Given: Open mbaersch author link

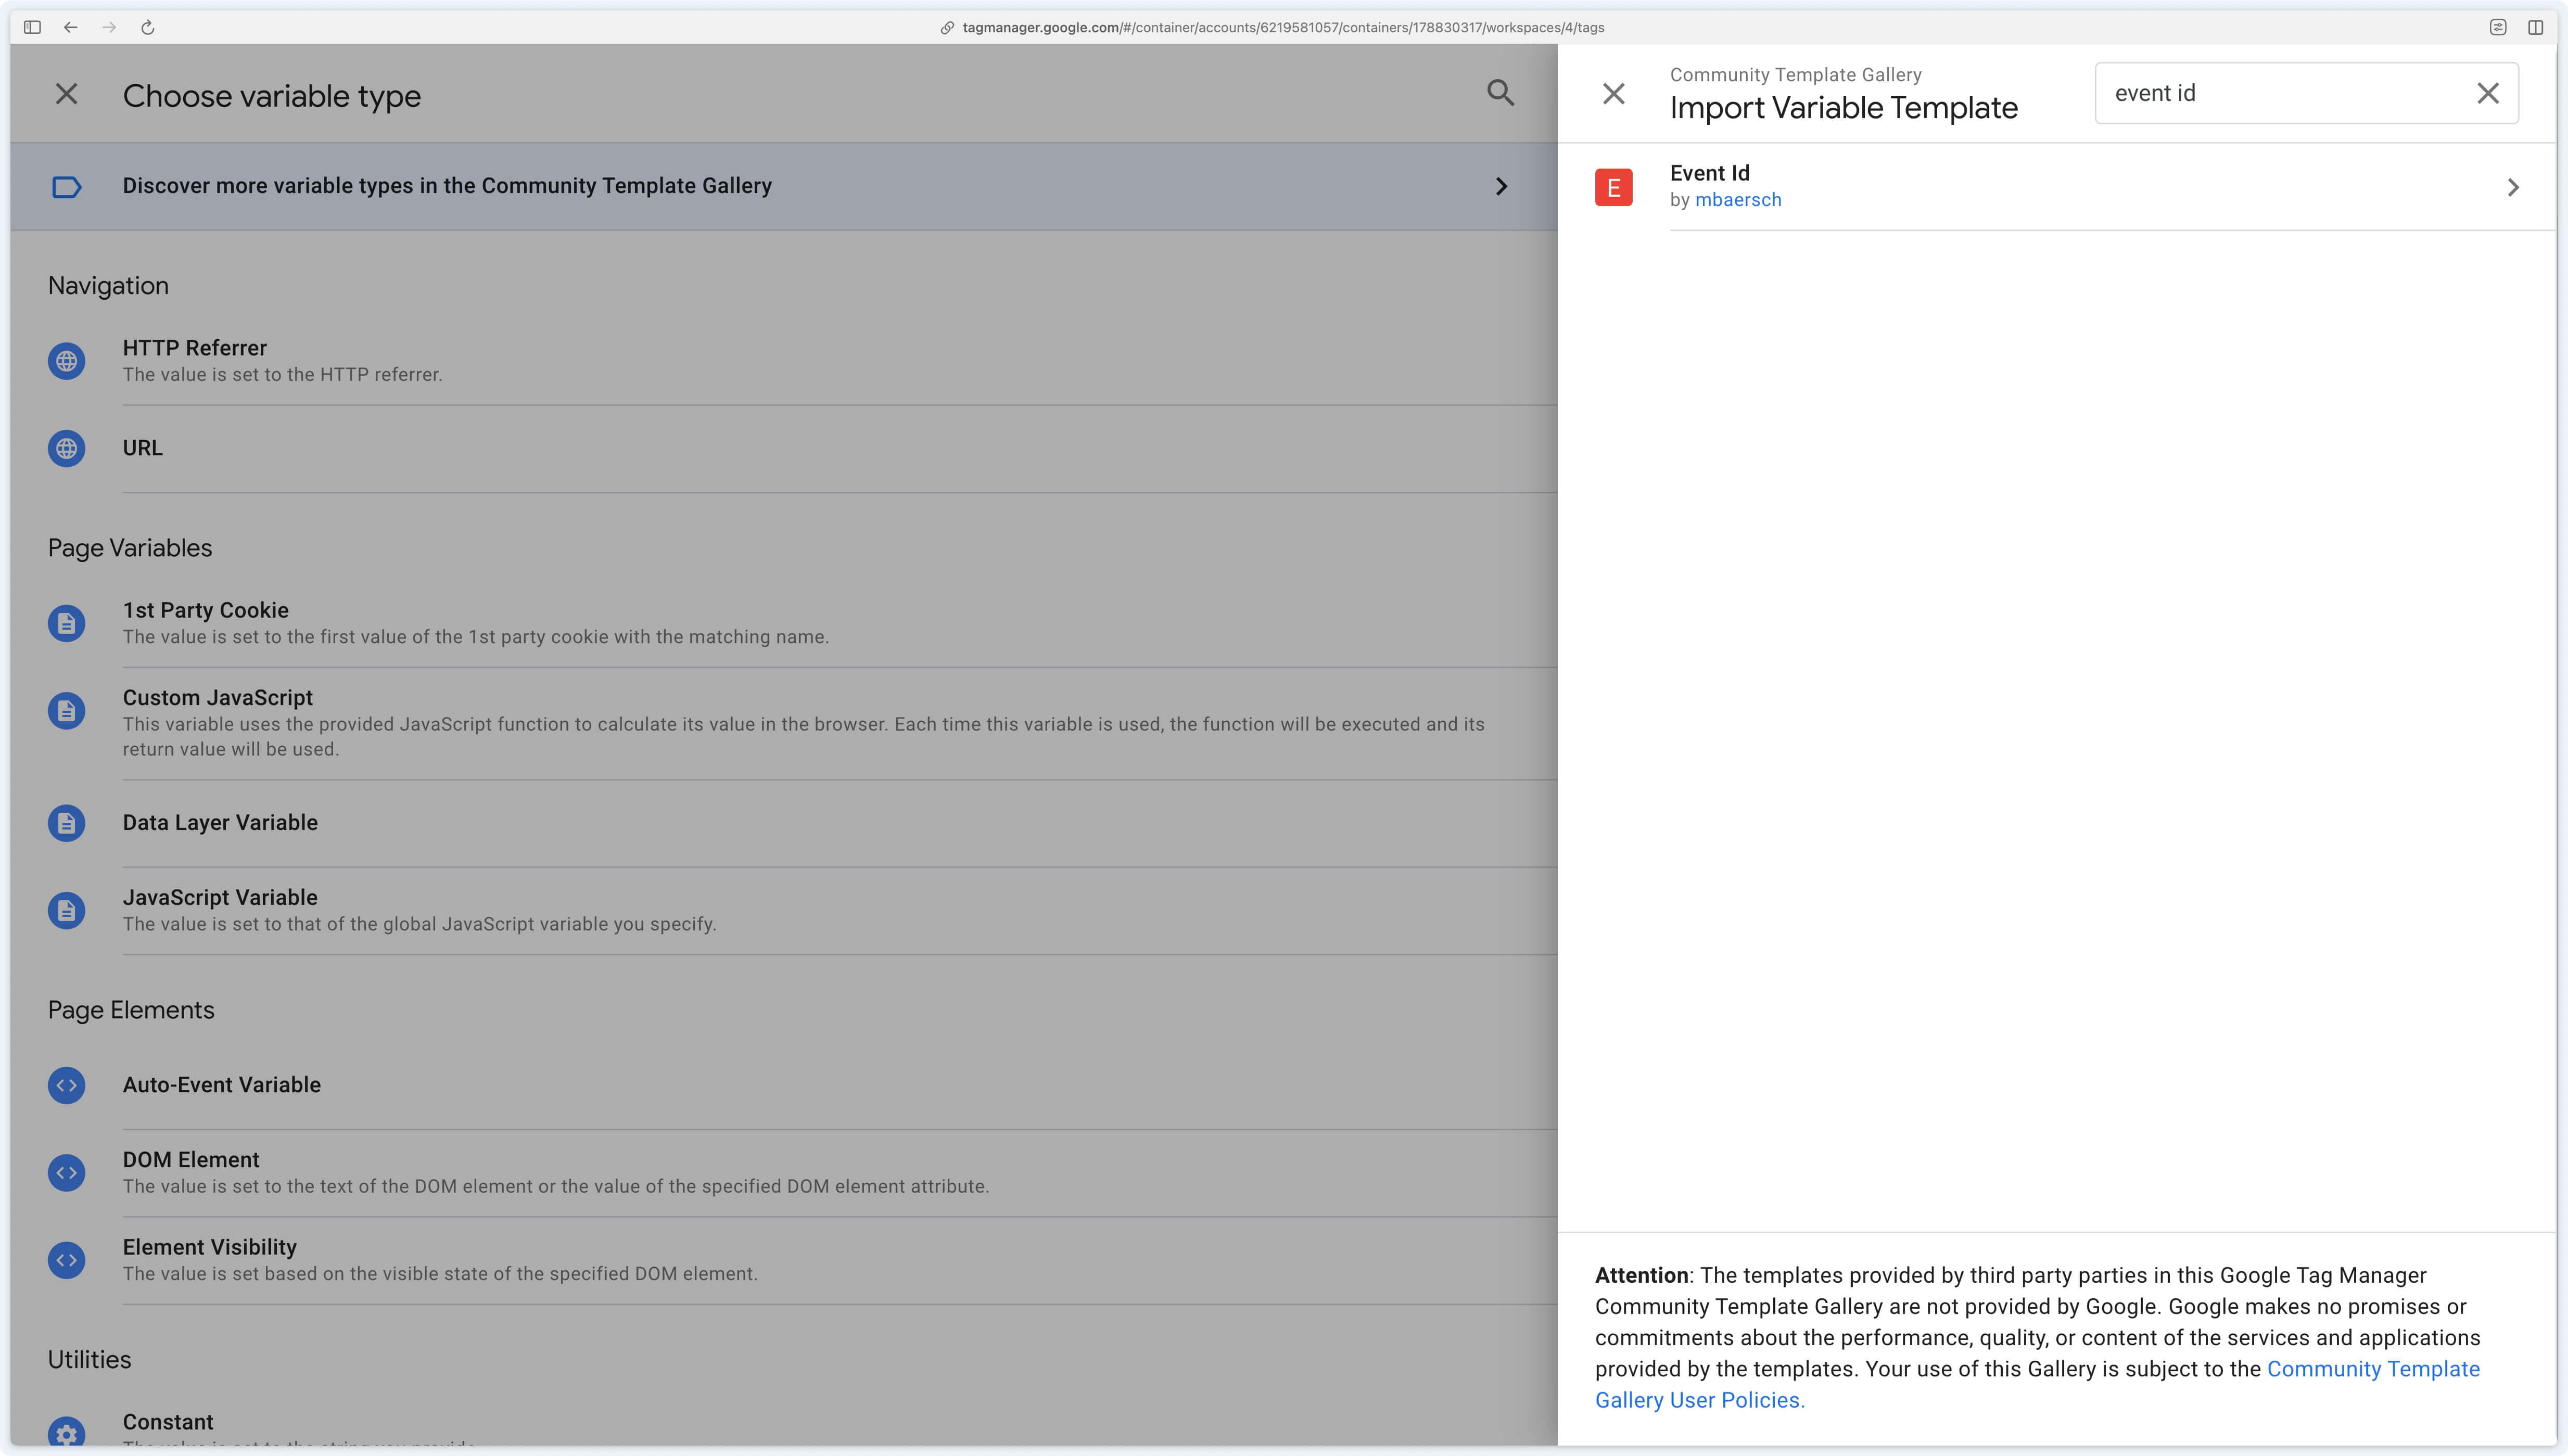Looking at the screenshot, I should pyautogui.click(x=1738, y=200).
